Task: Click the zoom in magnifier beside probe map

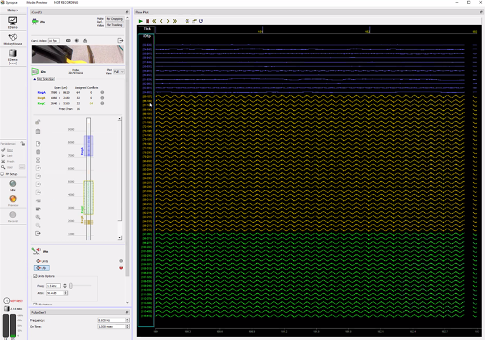Action: tap(38, 217)
